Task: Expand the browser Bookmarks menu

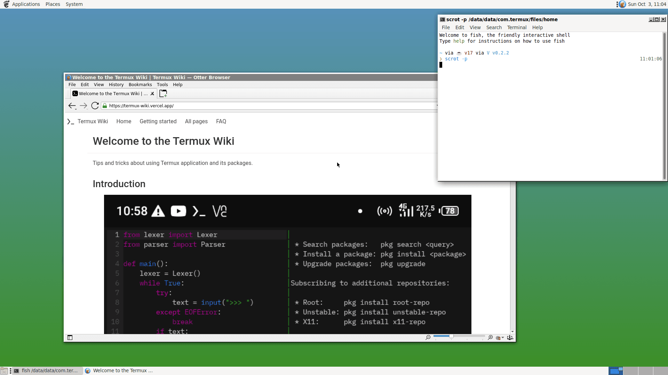Action: point(140,84)
